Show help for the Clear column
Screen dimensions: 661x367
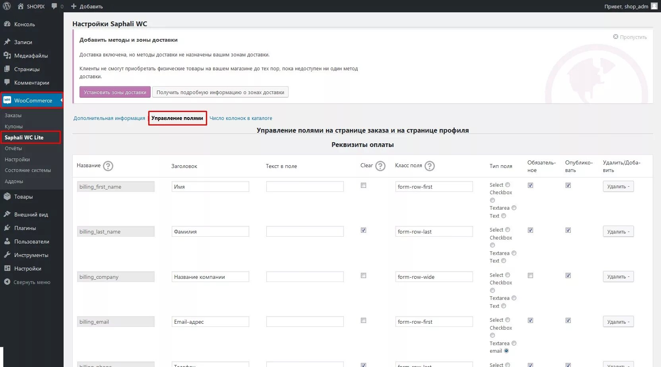pyautogui.click(x=380, y=166)
